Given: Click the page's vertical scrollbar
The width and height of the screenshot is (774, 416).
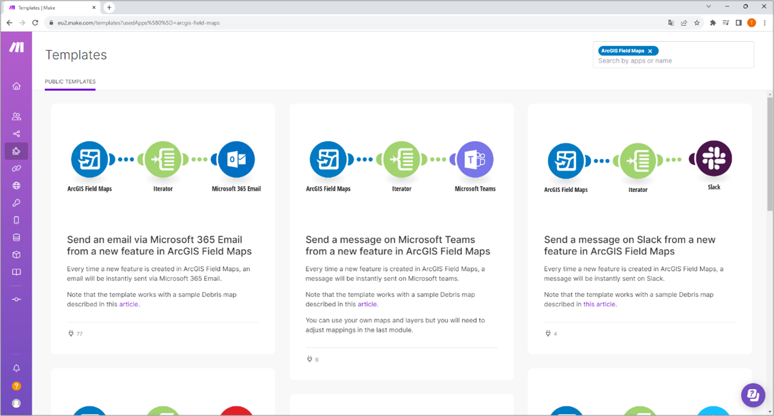Looking at the screenshot, I should 770,154.
